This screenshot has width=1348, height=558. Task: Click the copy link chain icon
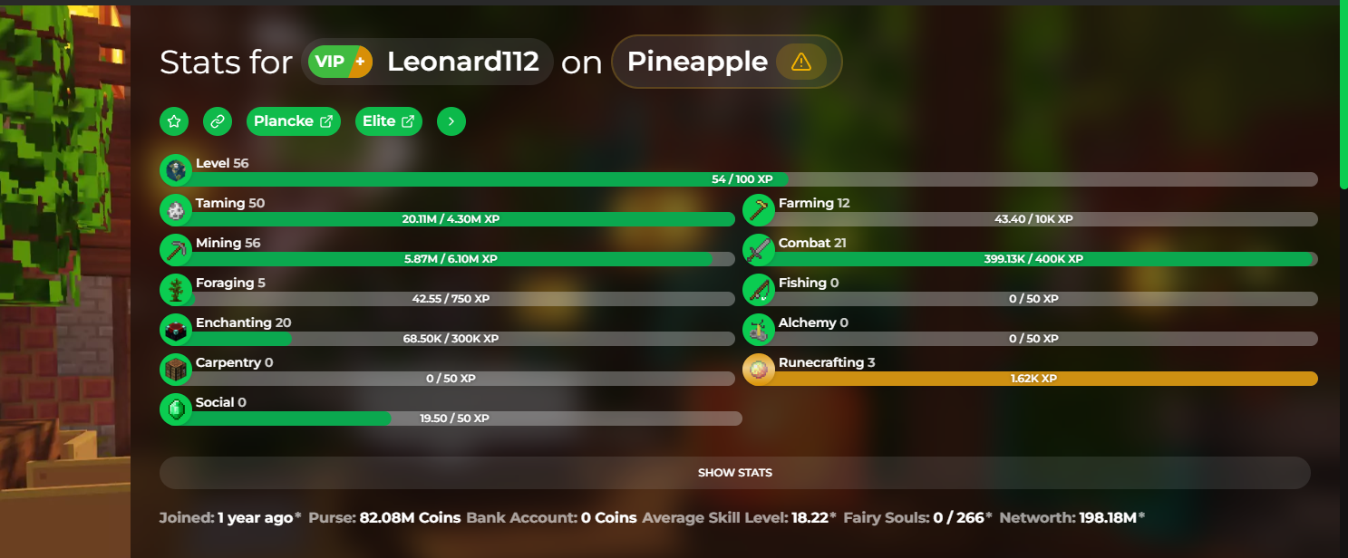point(218,121)
